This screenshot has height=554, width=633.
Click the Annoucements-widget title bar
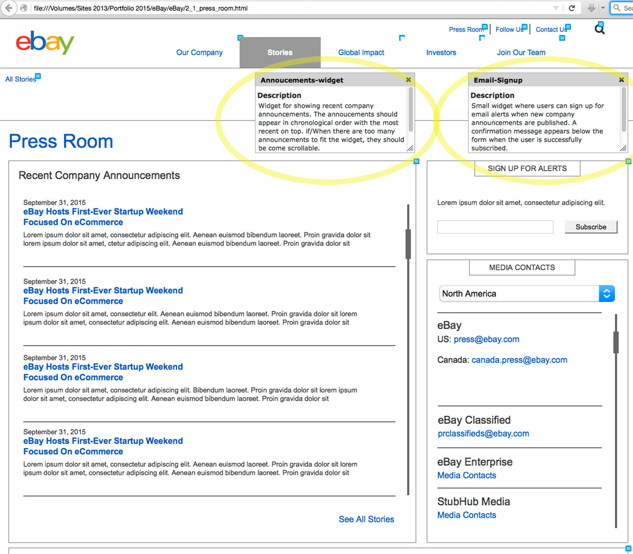coord(335,80)
